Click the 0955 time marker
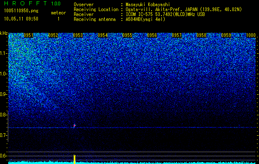The image size is (259, 164). 127,35
